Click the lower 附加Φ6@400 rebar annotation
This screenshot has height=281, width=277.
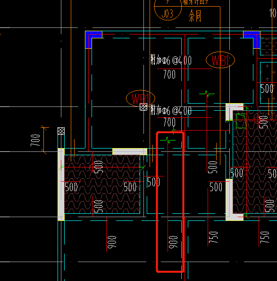click(171, 110)
